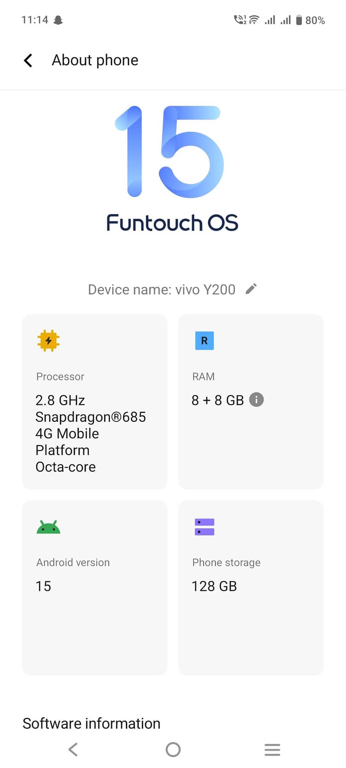Tap the yellow processor chip icon
This screenshot has width=346, height=768.
pos(48,341)
